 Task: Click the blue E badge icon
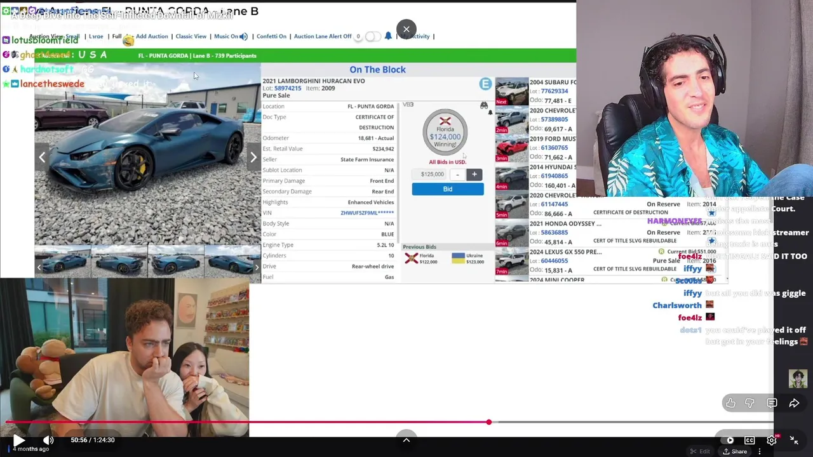click(485, 84)
